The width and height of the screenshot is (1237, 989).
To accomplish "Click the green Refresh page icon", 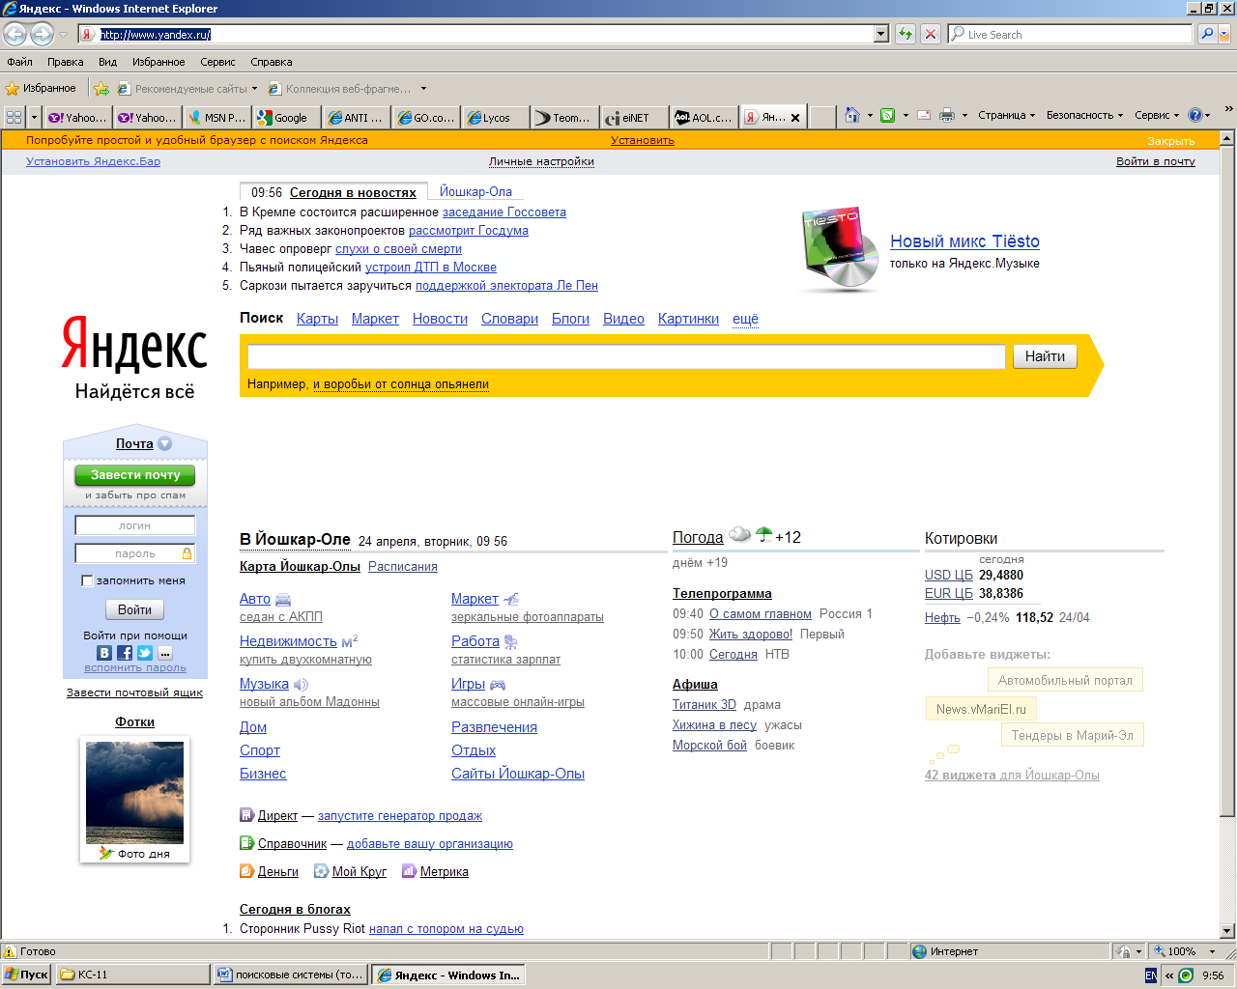I will pos(906,34).
